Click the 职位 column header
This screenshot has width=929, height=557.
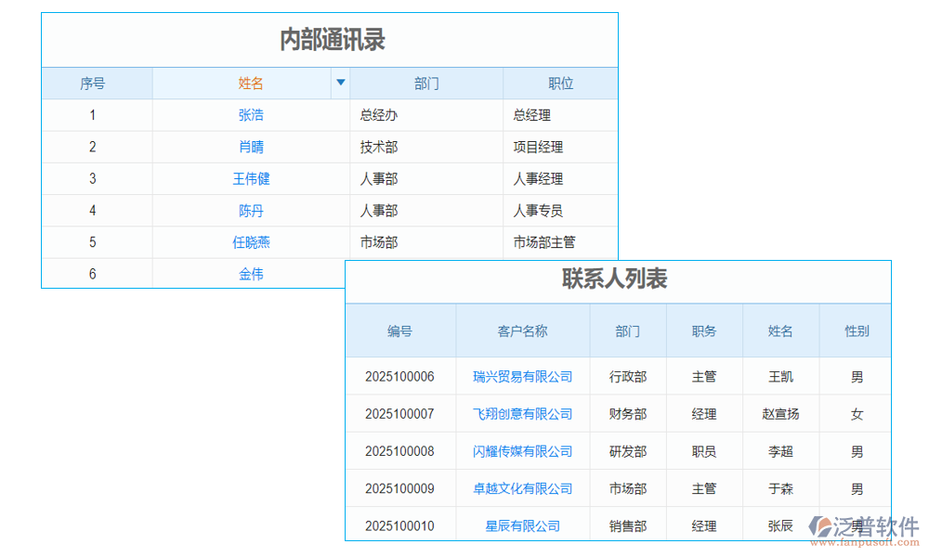[560, 83]
